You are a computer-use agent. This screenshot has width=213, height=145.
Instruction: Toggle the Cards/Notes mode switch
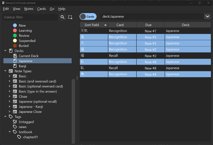click(88, 17)
